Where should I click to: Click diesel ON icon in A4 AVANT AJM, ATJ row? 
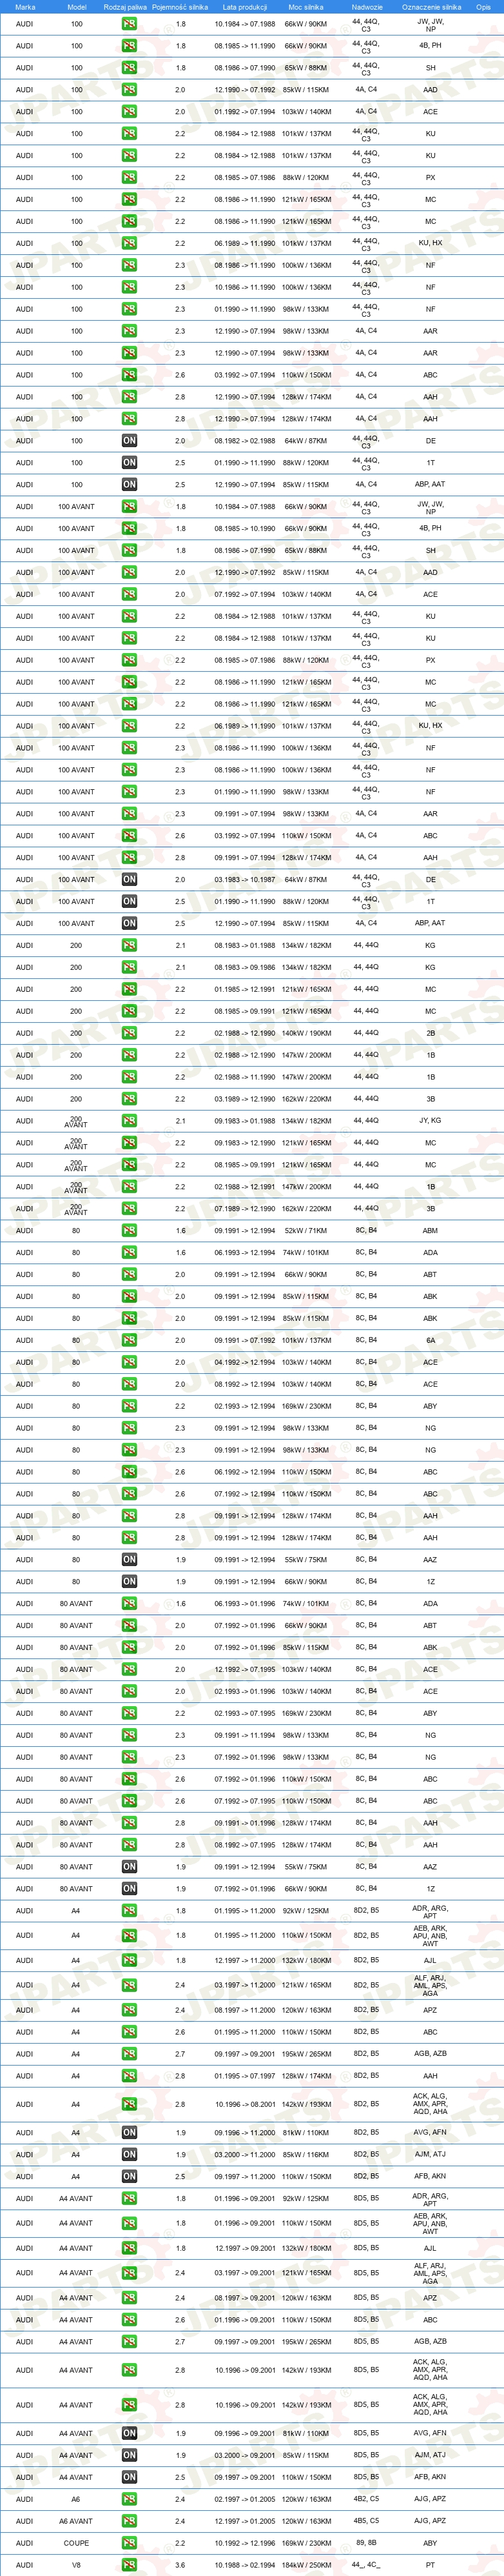[x=129, y=2454]
